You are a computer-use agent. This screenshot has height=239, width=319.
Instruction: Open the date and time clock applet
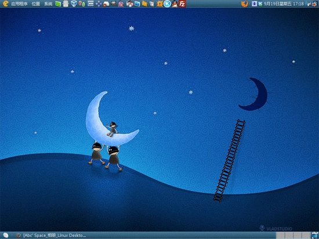pos(284,3)
